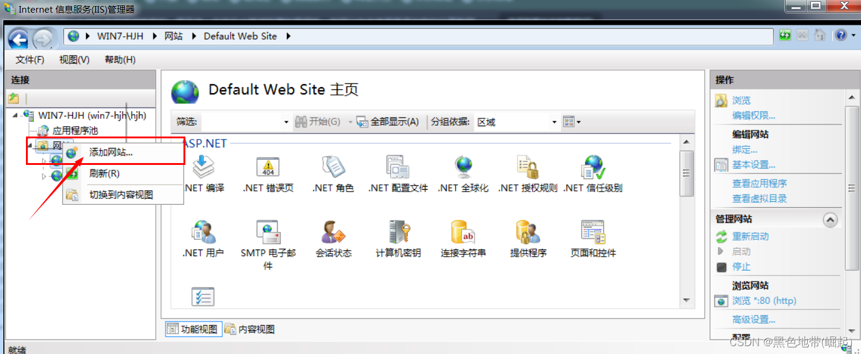The width and height of the screenshot is (861, 354).
Task: Click the 基本设置 icon in 操作 pane
Action: (x=721, y=165)
